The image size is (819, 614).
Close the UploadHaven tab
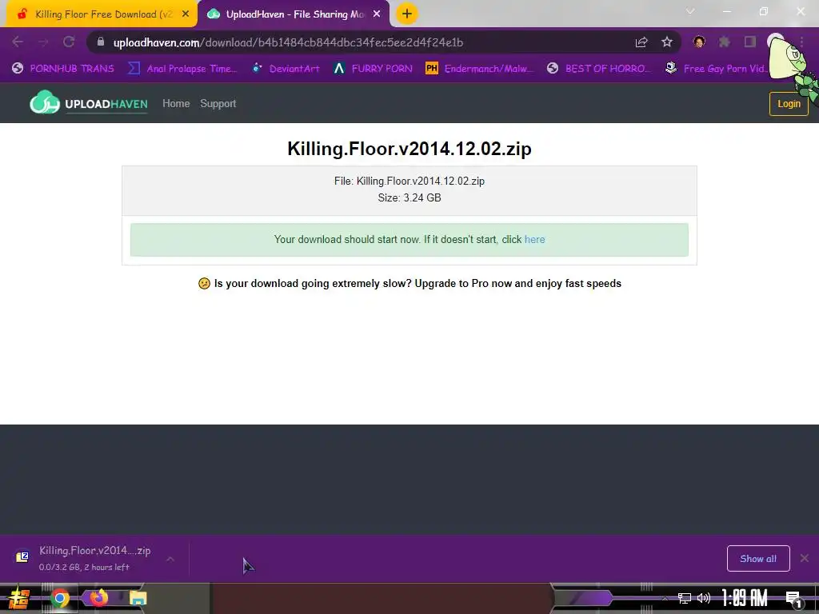[x=377, y=14]
